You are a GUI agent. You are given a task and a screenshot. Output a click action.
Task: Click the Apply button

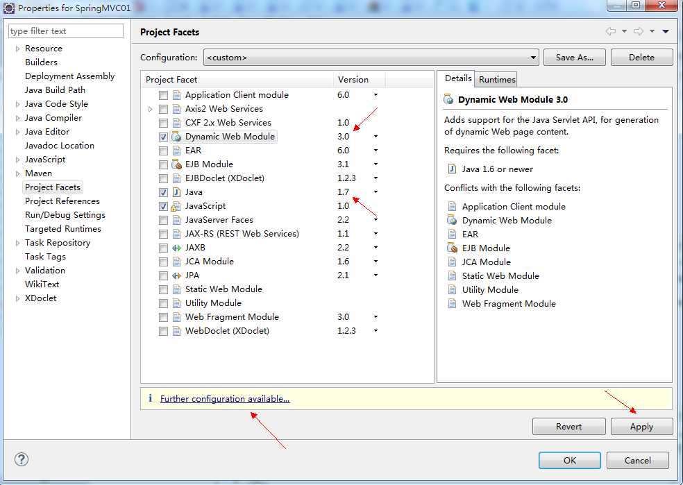pyautogui.click(x=641, y=427)
